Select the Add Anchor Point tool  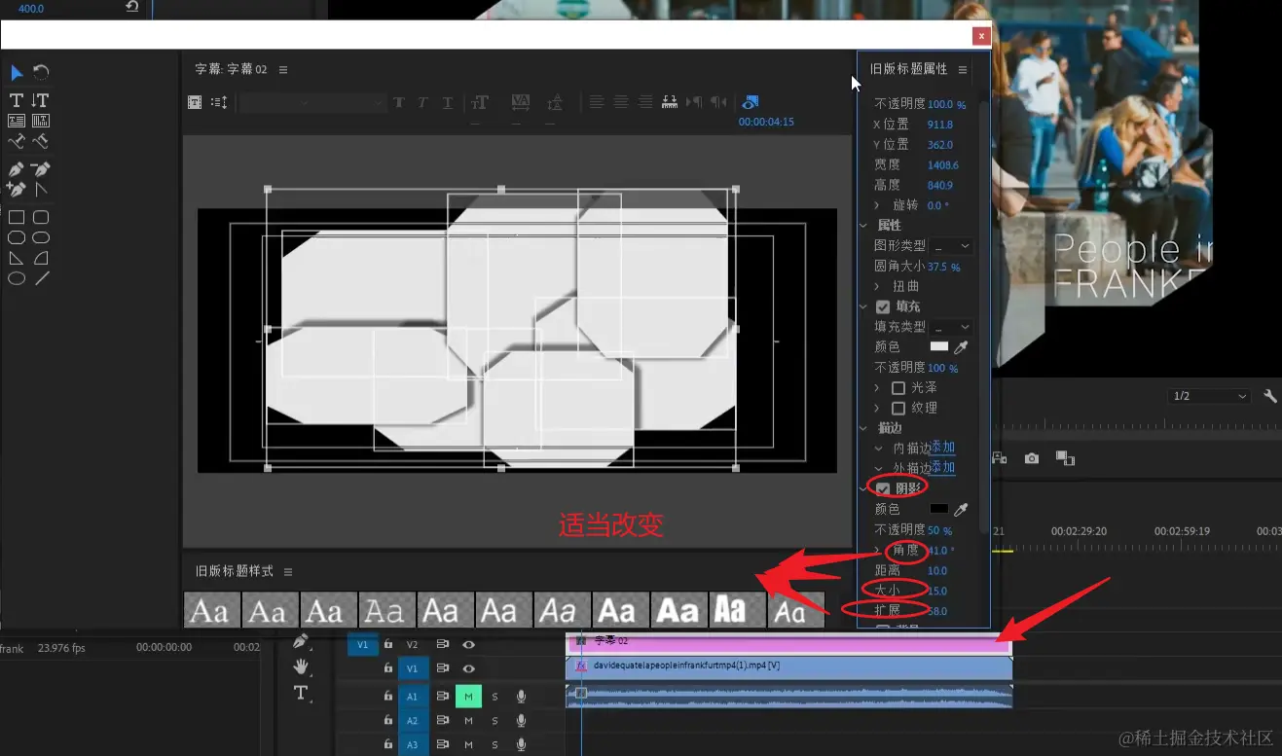[x=17, y=190]
